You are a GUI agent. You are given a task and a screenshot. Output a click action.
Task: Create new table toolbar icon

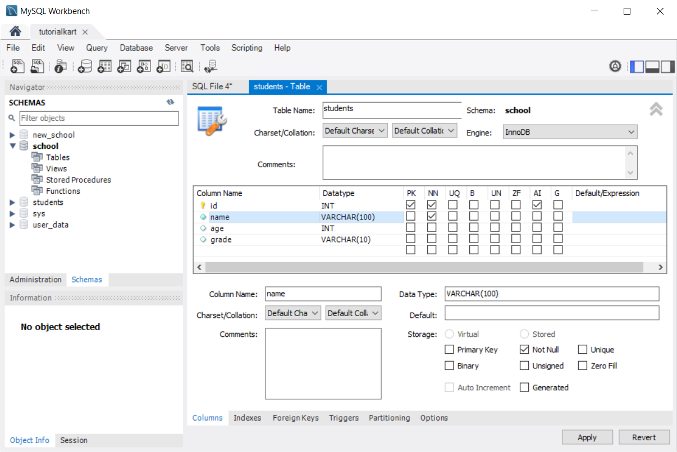(x=104, y=66)
